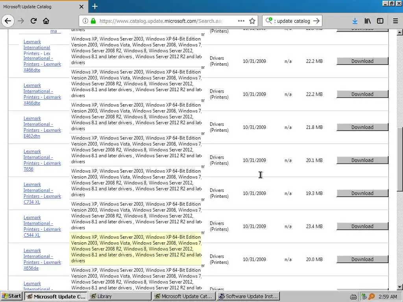Open the Lexmark C544 XL update link
This screenshot has height=302, width=403.
42,226
